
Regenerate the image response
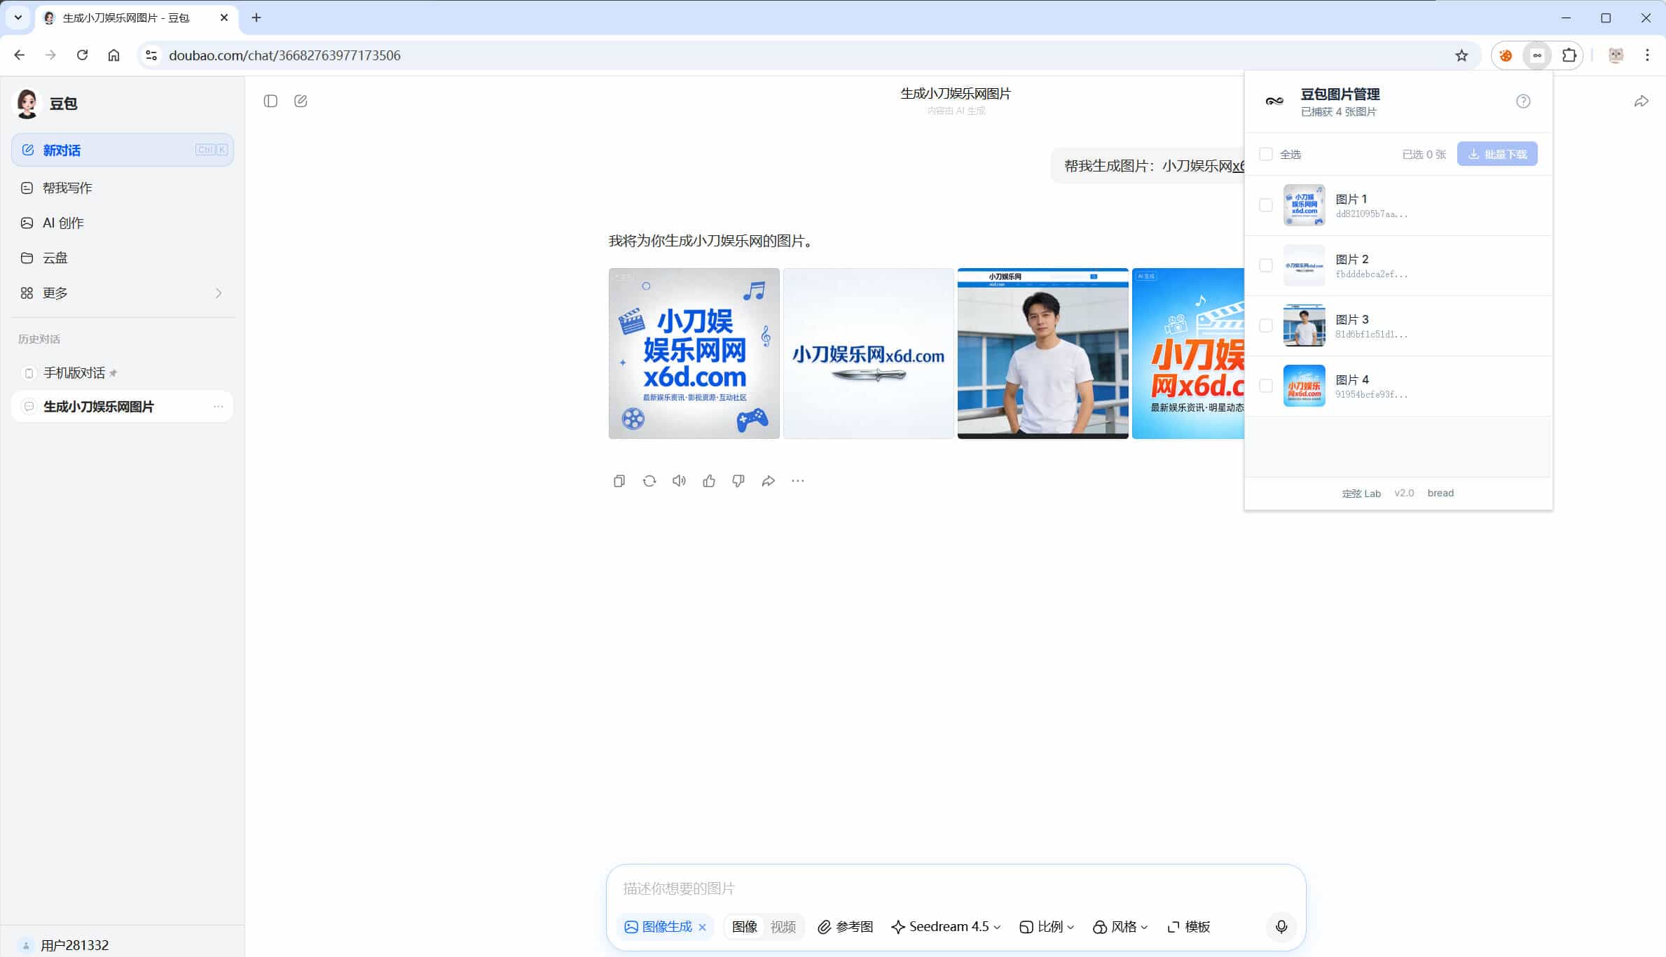[649, 480]
